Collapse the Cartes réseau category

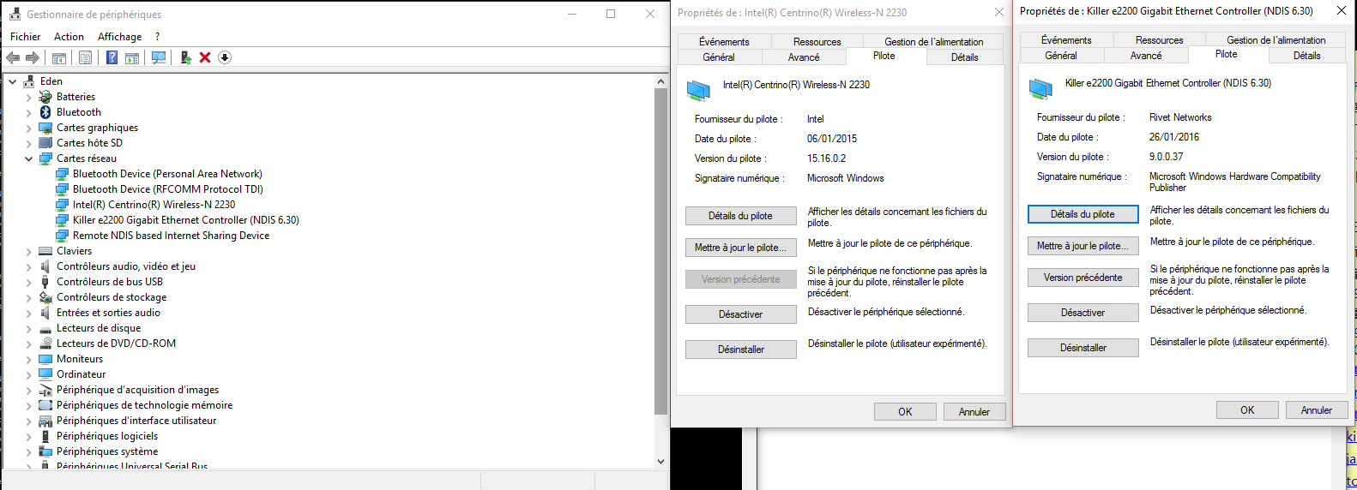tap(28, 158)
